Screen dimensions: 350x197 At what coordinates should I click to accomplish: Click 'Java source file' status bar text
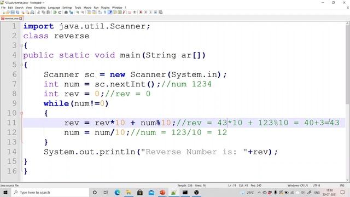pos(9,186)
